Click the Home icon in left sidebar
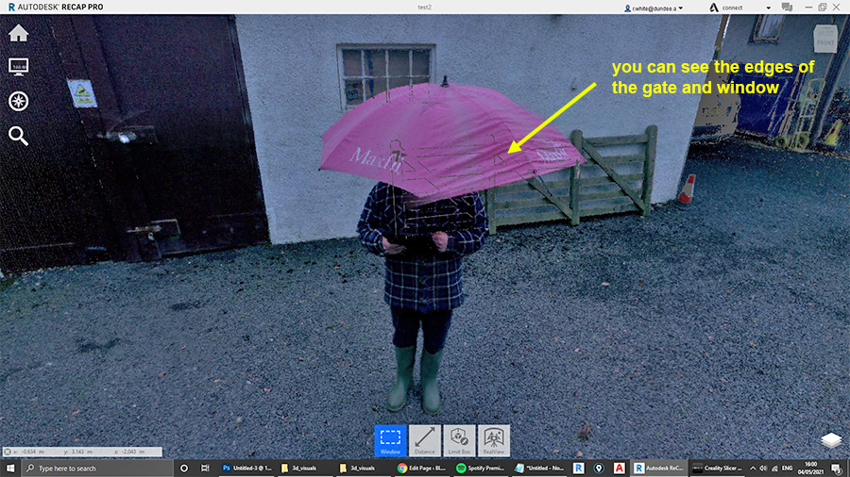 [18, 33]
